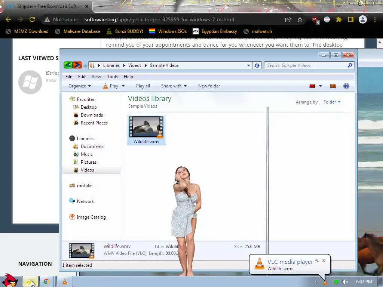Screen dimensions: 383x287
Task: Click the Chrome address bar URL
Action: click(159, 19)
